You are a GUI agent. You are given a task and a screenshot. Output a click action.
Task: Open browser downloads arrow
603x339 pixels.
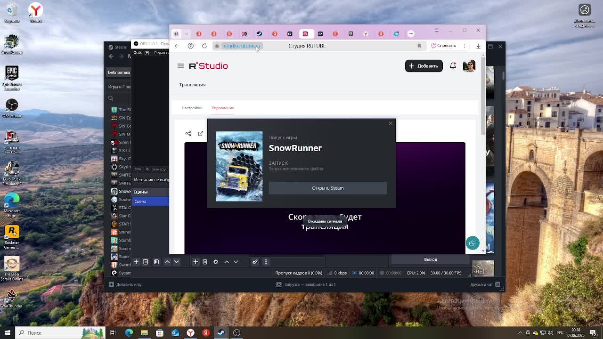pos(478,46)
